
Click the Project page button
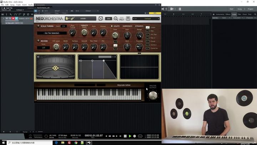251,9
